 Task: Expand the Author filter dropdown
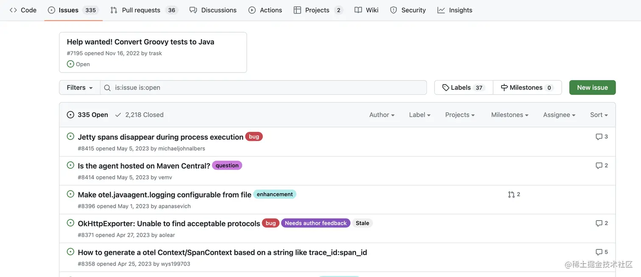click(x=382, y=115)
